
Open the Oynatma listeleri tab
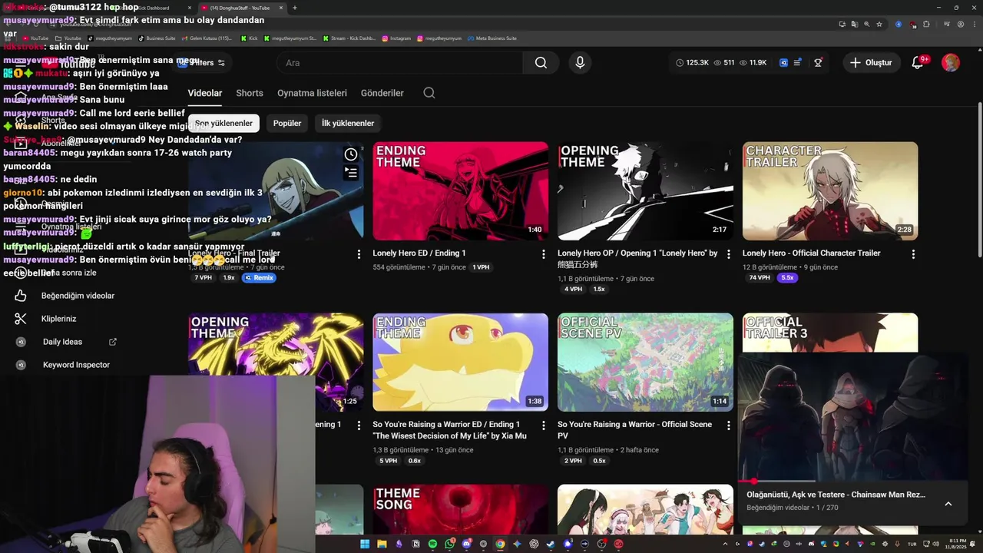[312, 93]
